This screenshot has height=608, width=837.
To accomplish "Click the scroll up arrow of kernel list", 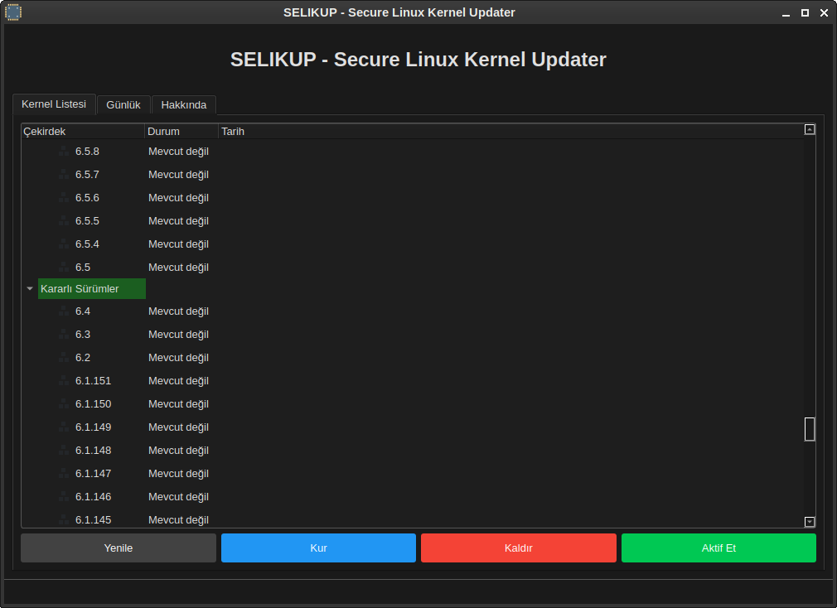I will pyautogui.click(x=810, y=129).
